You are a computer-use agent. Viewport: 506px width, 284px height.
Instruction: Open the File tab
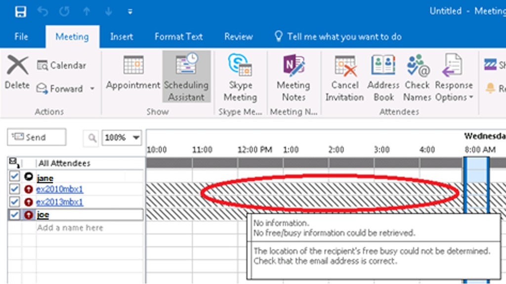tap(21, 37)
